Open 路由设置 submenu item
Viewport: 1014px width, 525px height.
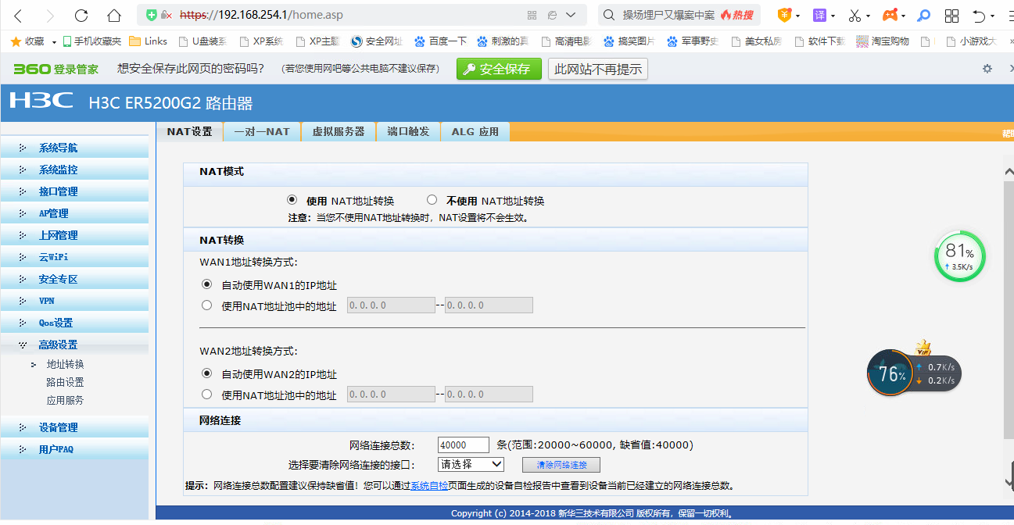65,382
